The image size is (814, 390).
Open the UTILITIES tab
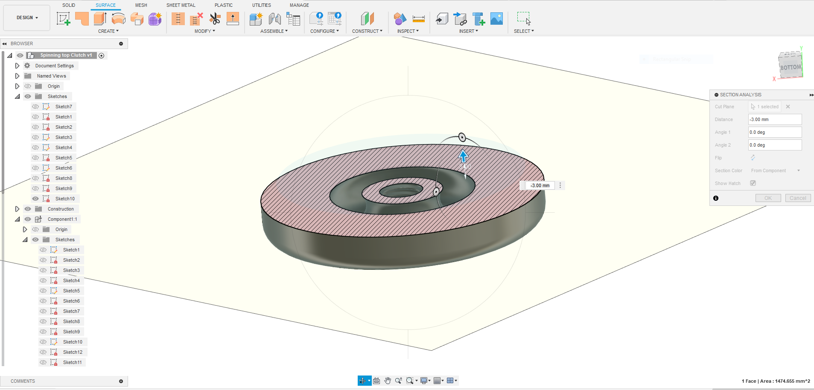(x=262, y=5)
